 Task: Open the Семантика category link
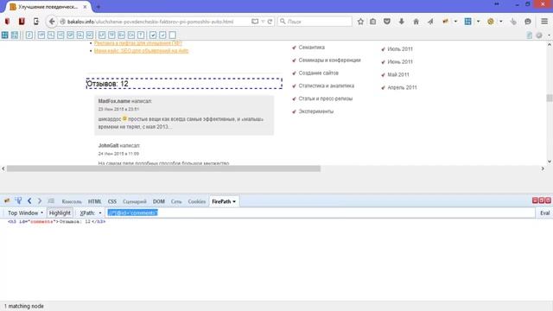(x=311, y=48)
